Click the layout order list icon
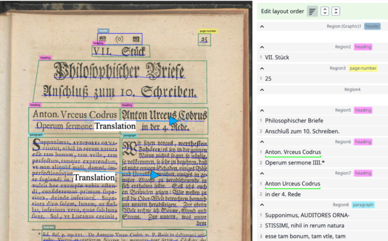388x241 pixels. 312,11
